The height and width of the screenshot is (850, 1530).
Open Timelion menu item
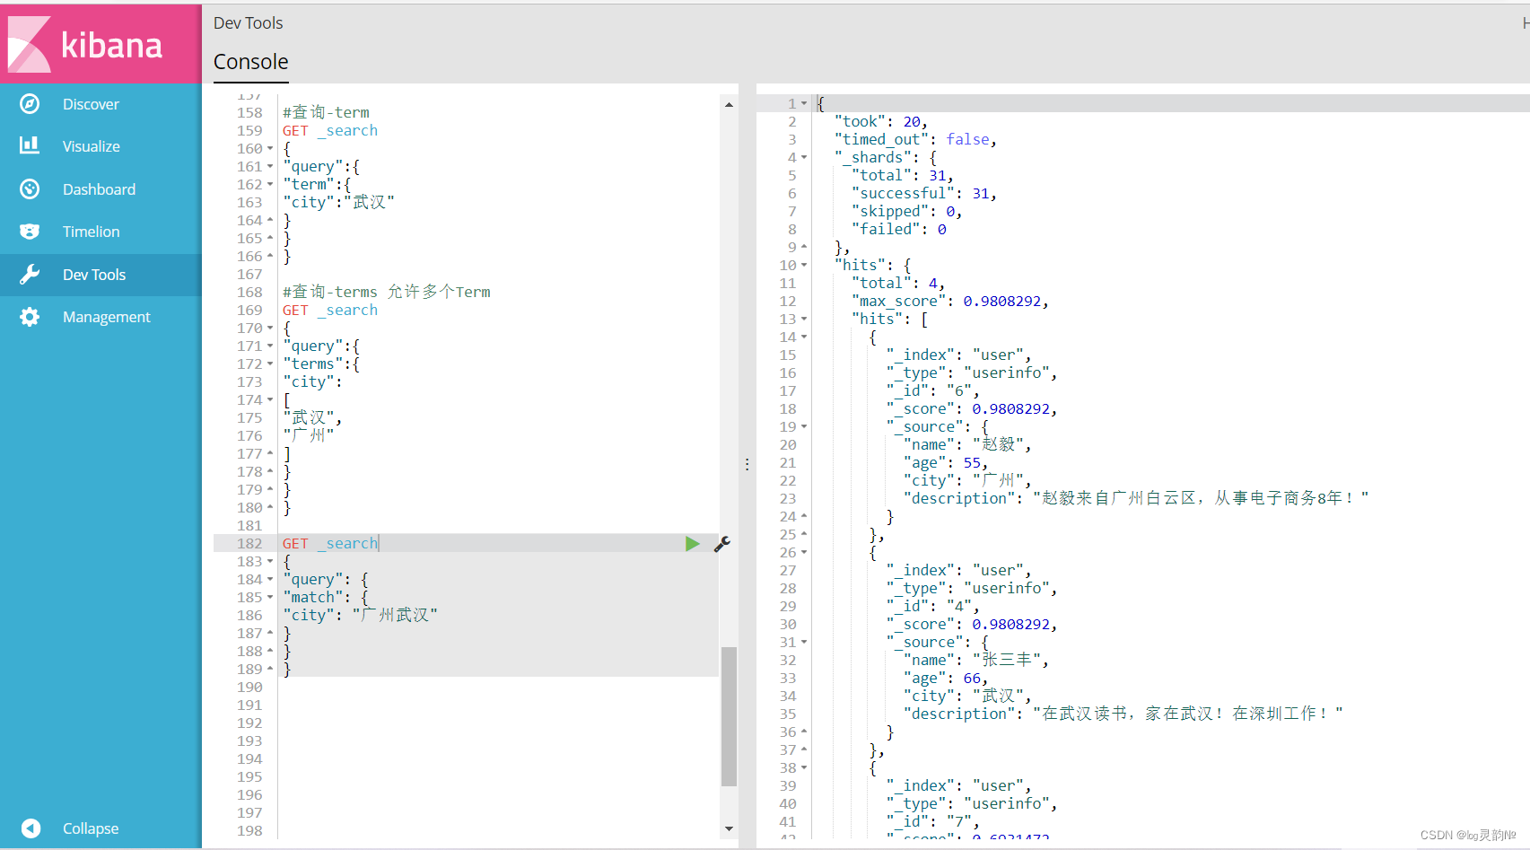92,232
